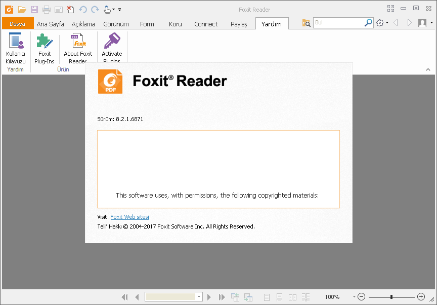Focus the Bul search field
The height and width of the screenshot is (305, 437).
coord(338,23)
